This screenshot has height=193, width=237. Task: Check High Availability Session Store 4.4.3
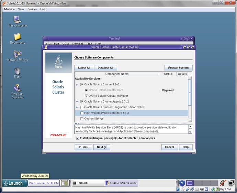tap(82, 113)
